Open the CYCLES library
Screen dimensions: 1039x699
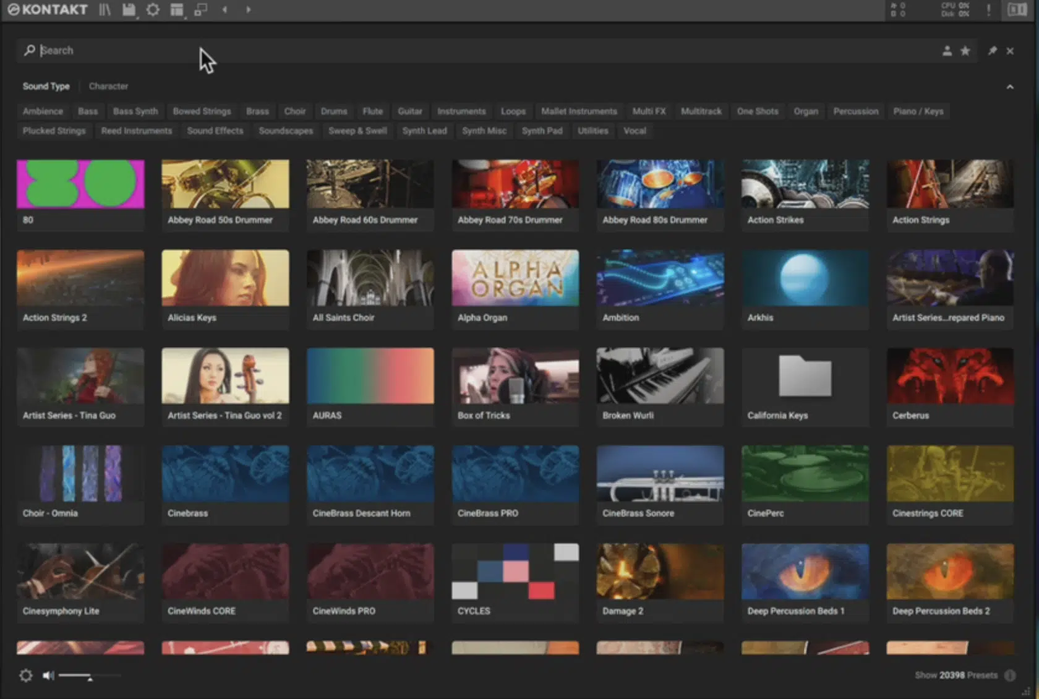pyautogui.click(x=515, y=583)
